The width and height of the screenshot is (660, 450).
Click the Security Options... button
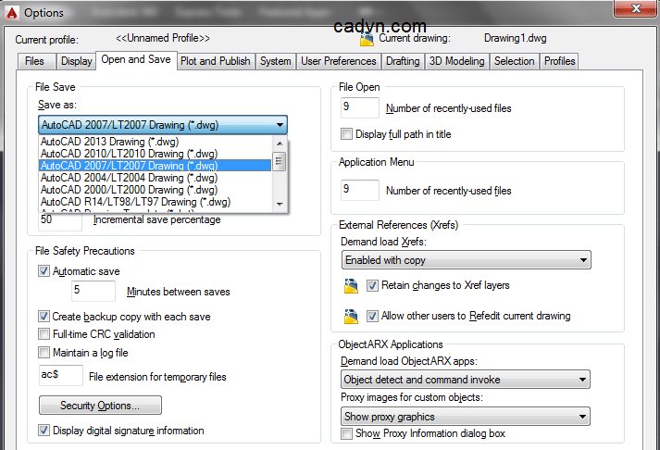click(100, 406)
